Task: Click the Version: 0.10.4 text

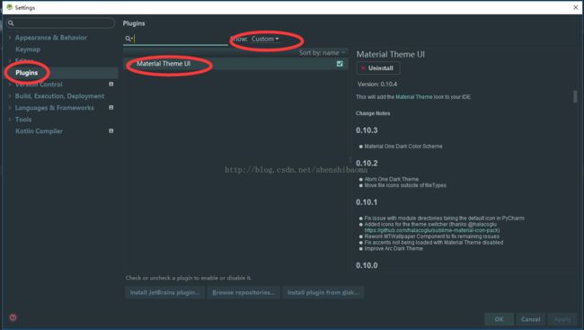Action: (377, 85)
